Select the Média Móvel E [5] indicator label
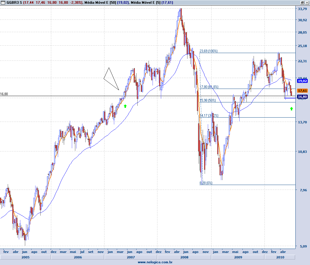Viewport: 310px width, 265px height. (146, 3)
